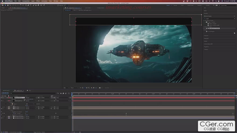Click the Effects & Presets search field

pyautogui.click(x=219, y=19)
